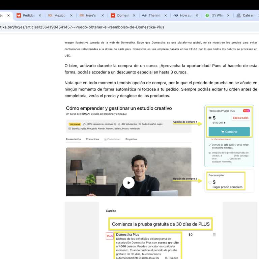The width and height of the screenshot is (259, 259).
Task: Click the green favicon on '(7) Wha' tab
Action: [207, 16]
